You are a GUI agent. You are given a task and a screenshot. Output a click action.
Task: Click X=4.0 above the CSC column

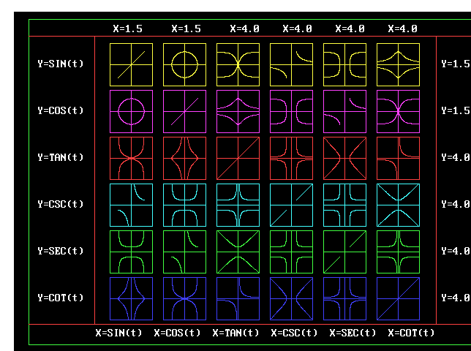click(298, 29)
